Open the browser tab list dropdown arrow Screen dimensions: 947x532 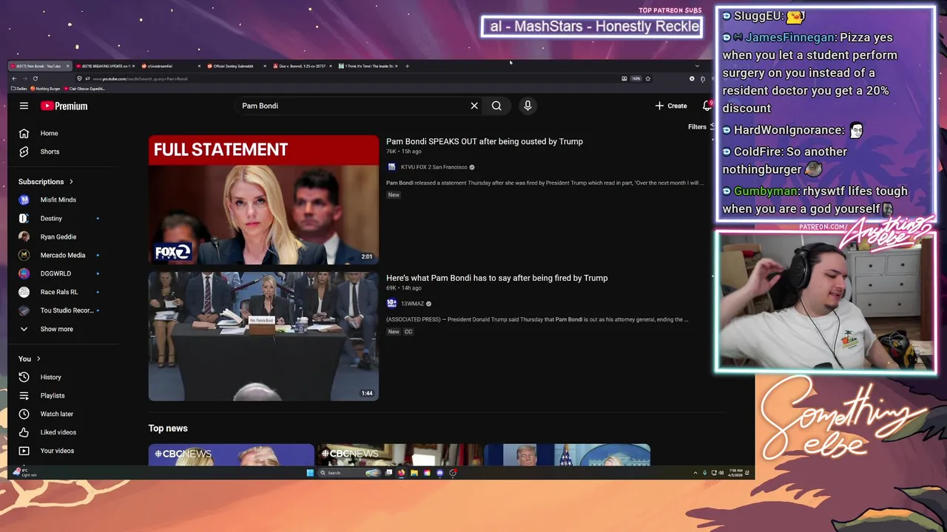click(697, 66)
